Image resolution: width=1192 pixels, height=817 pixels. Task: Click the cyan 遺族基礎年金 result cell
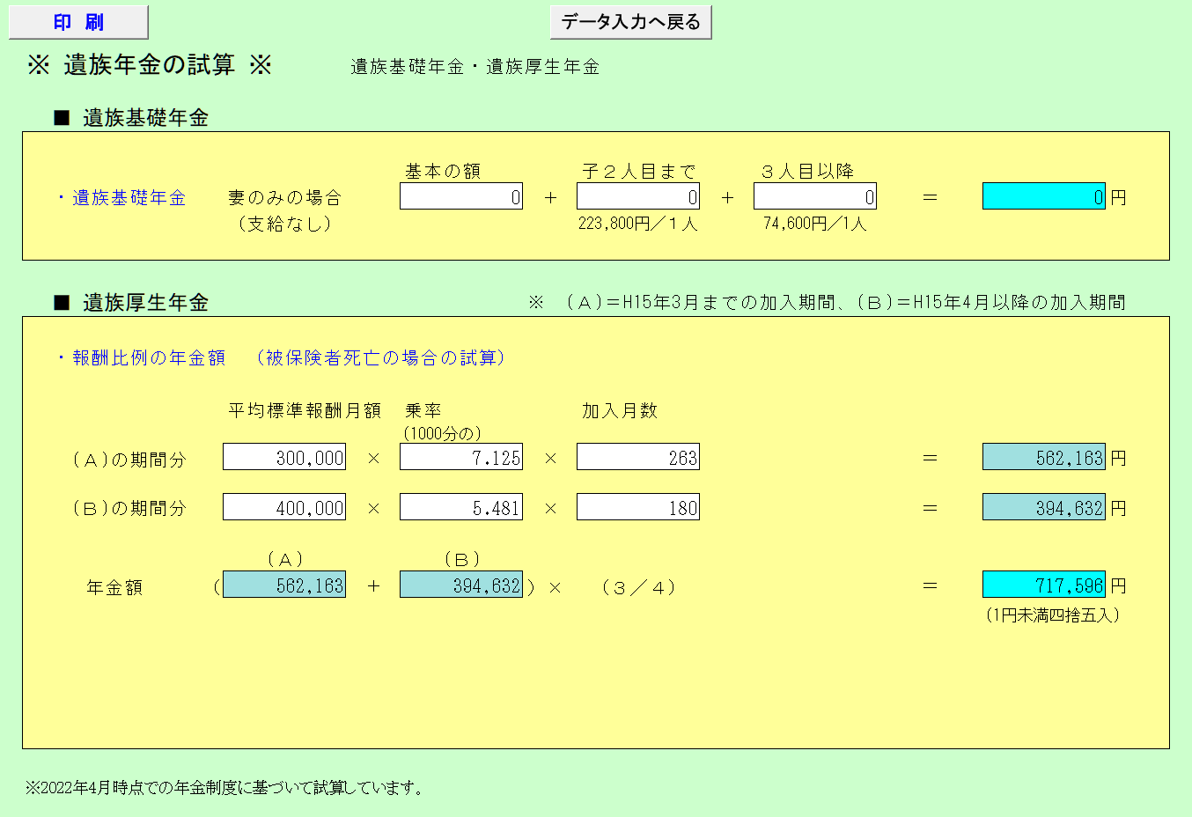(x=1043, y=195)
